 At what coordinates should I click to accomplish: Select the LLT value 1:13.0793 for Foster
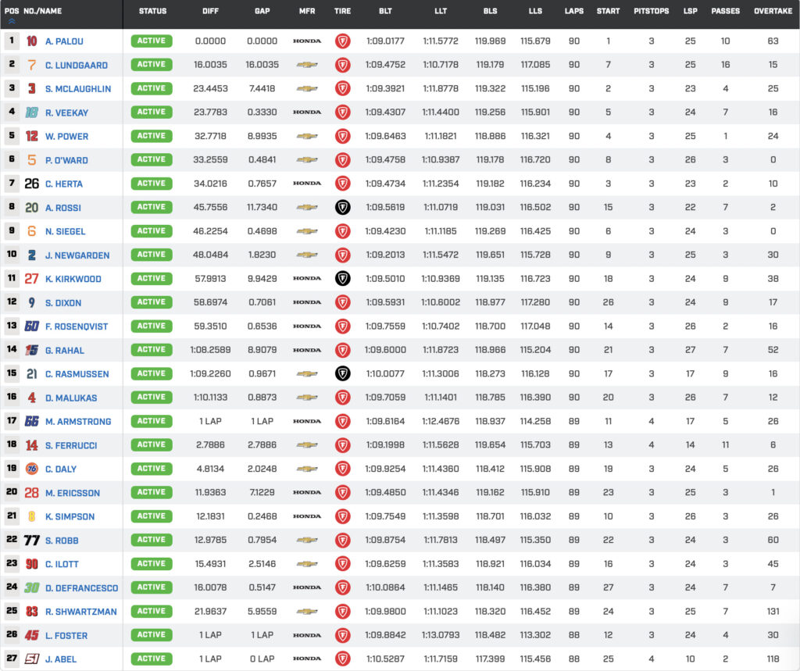441,635
